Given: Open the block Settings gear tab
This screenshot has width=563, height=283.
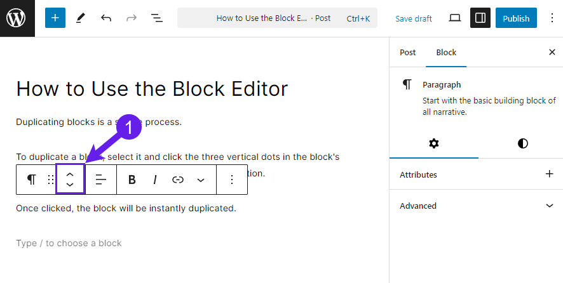Looking at the screenshot, I should point(434,144).
